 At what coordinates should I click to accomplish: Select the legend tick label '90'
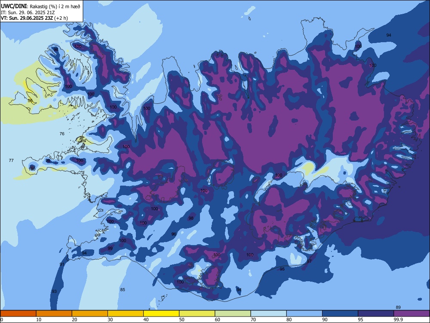[325, 320]
